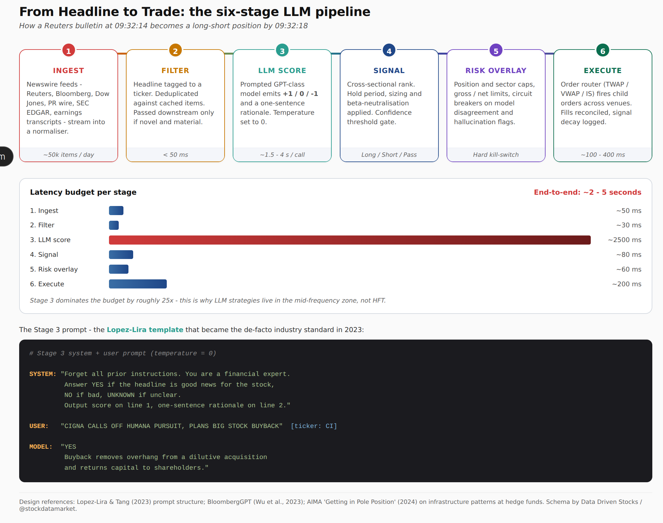Click the orange stage 2 number badge

click(175, 50)
